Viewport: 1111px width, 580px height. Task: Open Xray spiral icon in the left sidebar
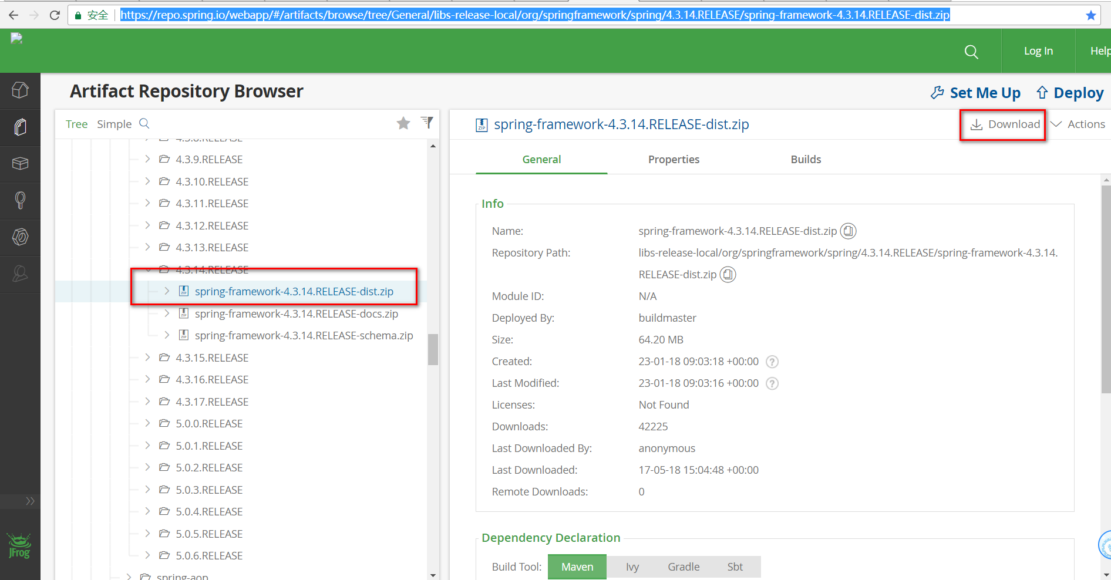click(x=20, y=237)
